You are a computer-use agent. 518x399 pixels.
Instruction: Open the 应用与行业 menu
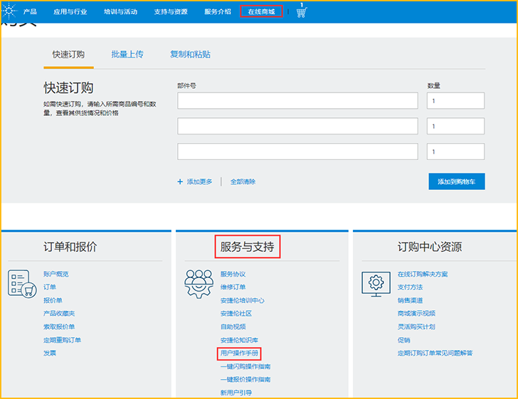[70, 12]
